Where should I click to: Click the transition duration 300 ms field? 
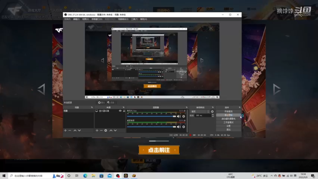203,115
